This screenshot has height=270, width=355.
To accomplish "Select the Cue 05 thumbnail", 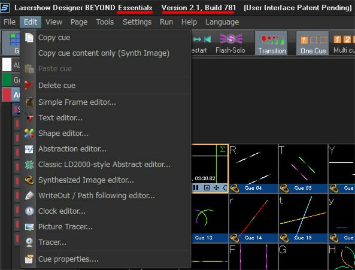I will coord(303,169).
